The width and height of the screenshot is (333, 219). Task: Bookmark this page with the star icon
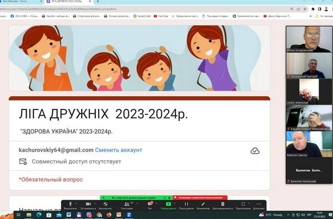tap(305, 9)
